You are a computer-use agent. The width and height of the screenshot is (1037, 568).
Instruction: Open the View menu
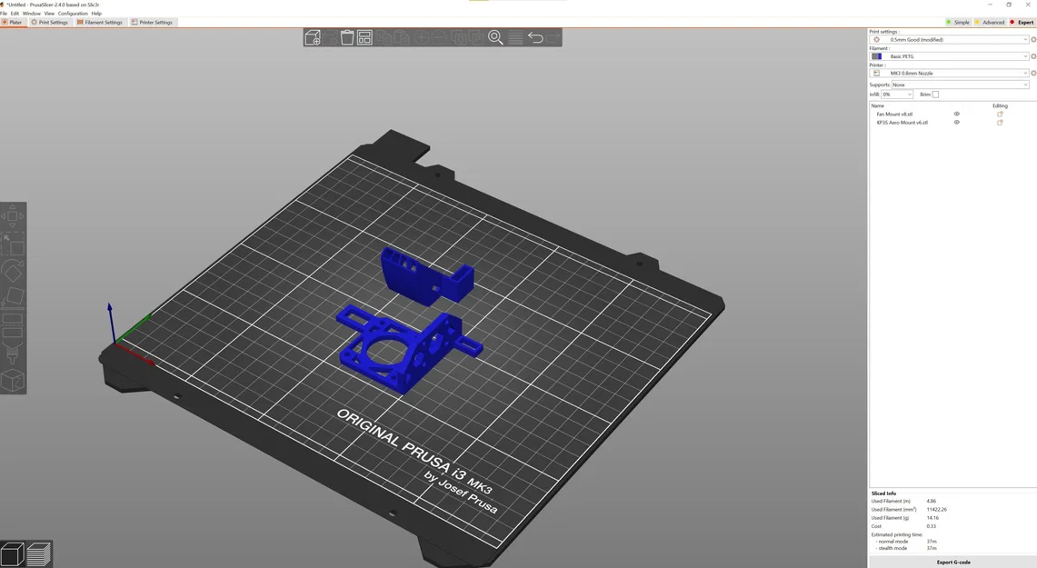pos(49,14)
